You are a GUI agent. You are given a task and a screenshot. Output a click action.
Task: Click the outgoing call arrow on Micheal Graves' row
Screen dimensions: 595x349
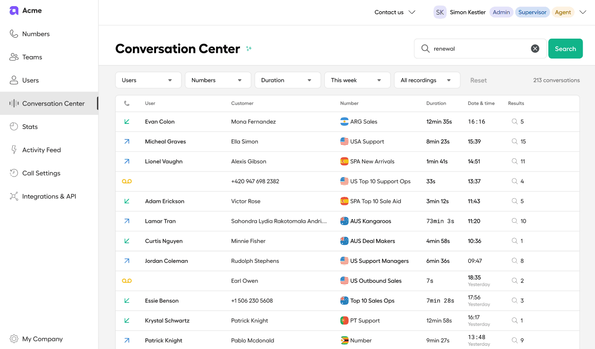click(126, 141)
